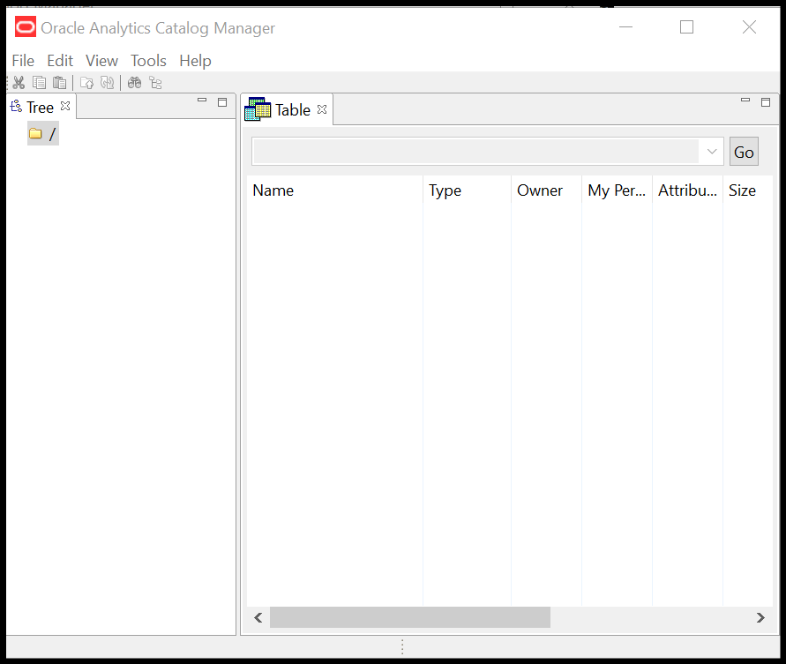Click the Type column header

click(468, 190)
